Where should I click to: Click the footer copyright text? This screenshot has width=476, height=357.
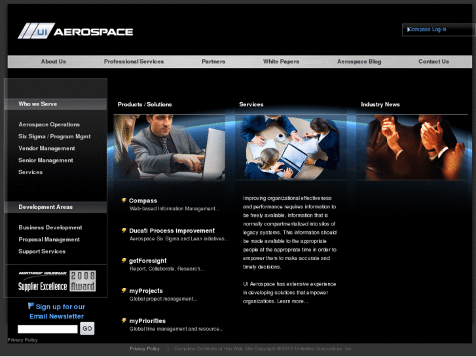pos(263,348)
